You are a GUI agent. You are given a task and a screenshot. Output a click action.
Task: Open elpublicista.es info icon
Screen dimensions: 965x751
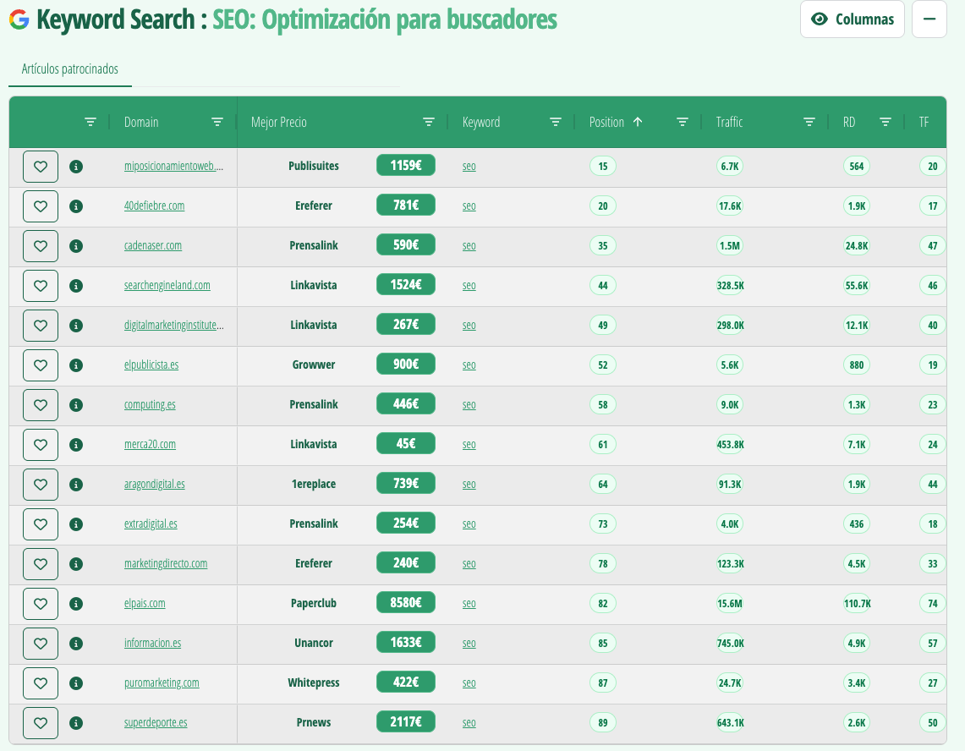[76, 365]
